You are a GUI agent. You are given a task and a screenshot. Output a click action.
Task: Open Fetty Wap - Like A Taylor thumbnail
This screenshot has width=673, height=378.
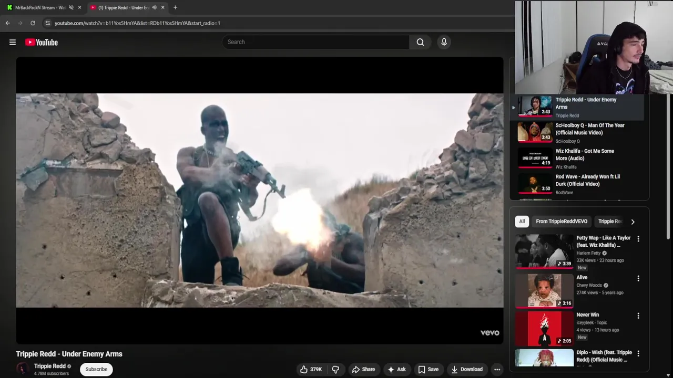click(x=544, y=251)
